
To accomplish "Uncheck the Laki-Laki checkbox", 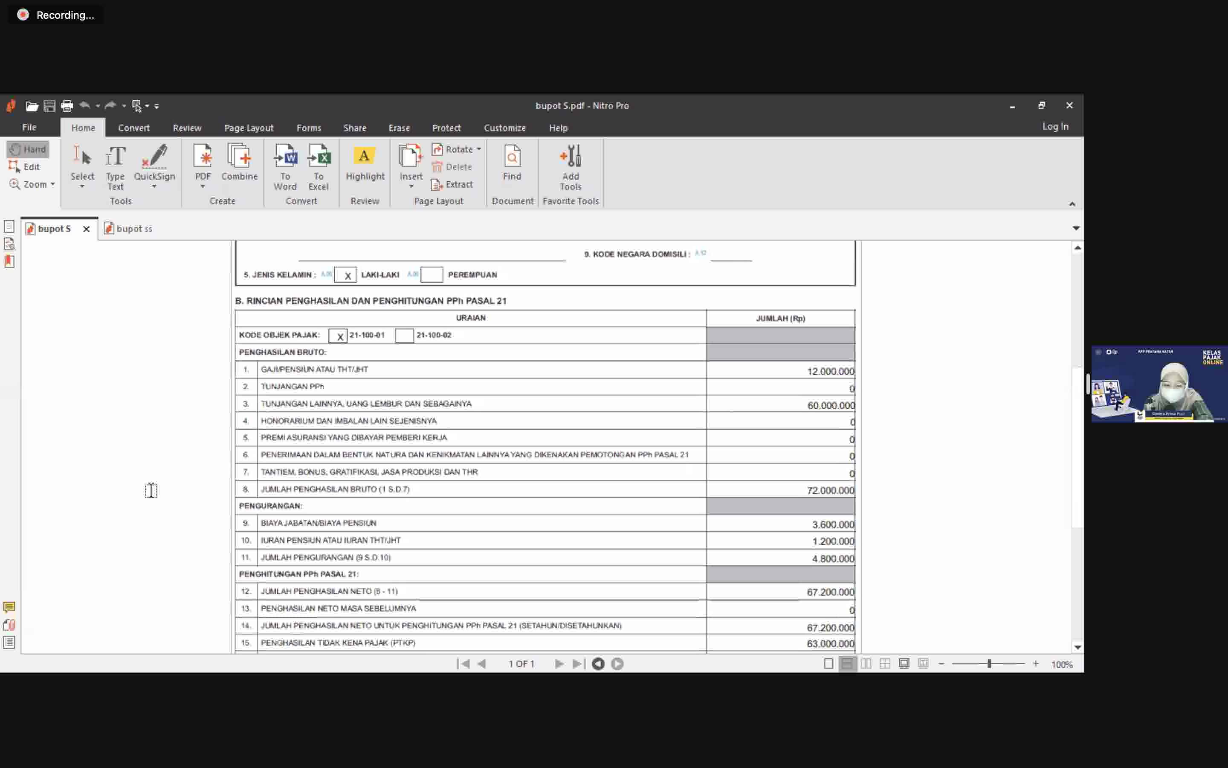I will click(x=345, y=275).
